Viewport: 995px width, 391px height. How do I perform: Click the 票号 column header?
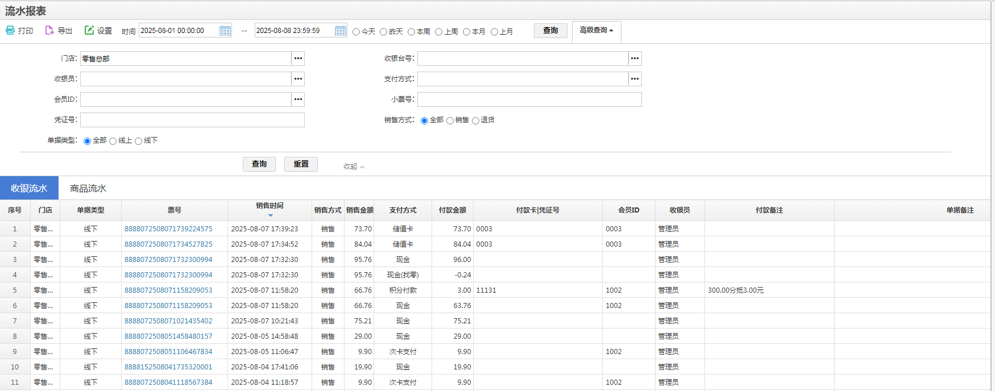(175, 210)
